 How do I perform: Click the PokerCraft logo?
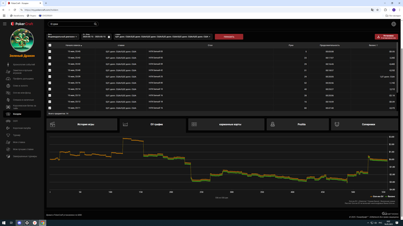pos(22,24)
